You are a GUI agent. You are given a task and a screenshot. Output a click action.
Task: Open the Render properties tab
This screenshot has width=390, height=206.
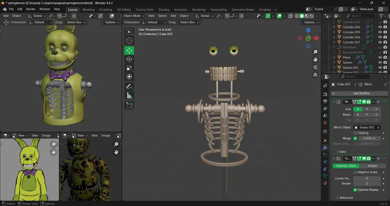325,94
